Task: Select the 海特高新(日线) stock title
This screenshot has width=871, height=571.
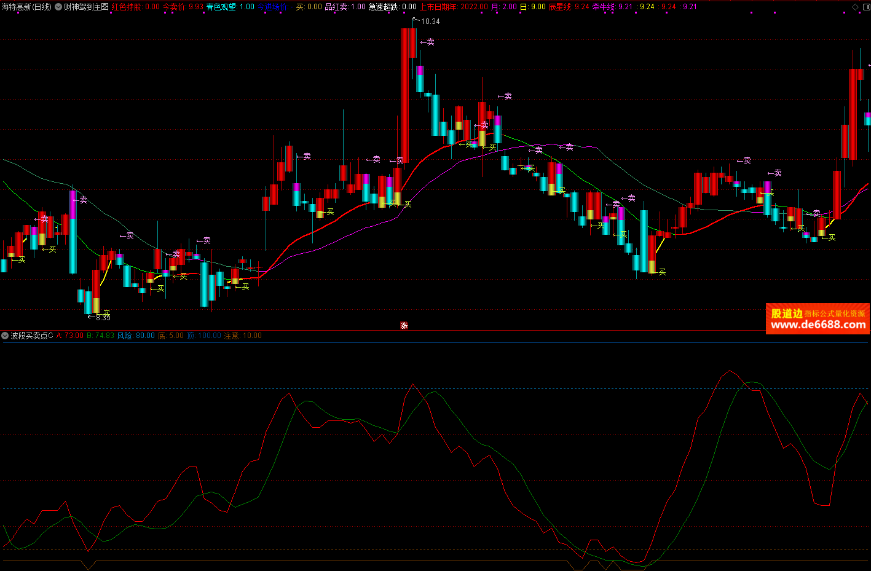Action: click(26, 7)
